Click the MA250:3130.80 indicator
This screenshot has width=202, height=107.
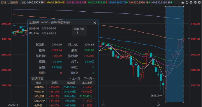(x=162, y=2)
